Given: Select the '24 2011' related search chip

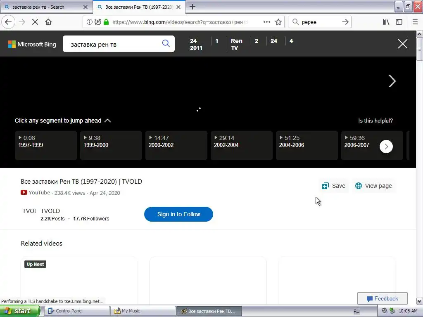Looking at the screenshot, I should tap(196, 44).
